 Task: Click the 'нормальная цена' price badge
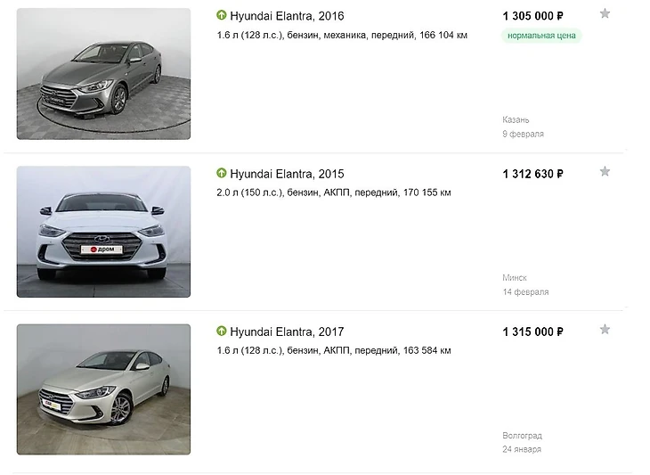pos(541,36)
